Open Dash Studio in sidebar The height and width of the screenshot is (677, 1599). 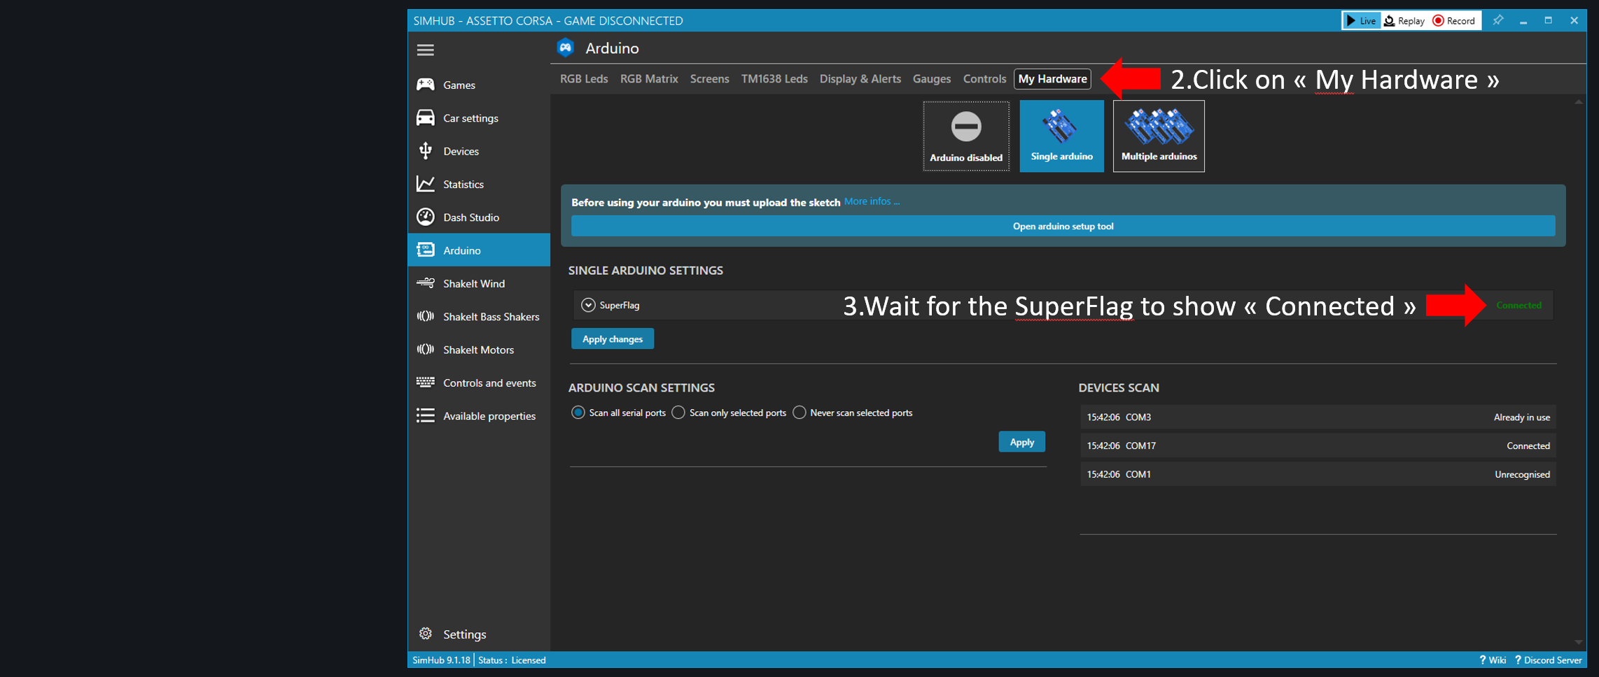coord(470,218)
